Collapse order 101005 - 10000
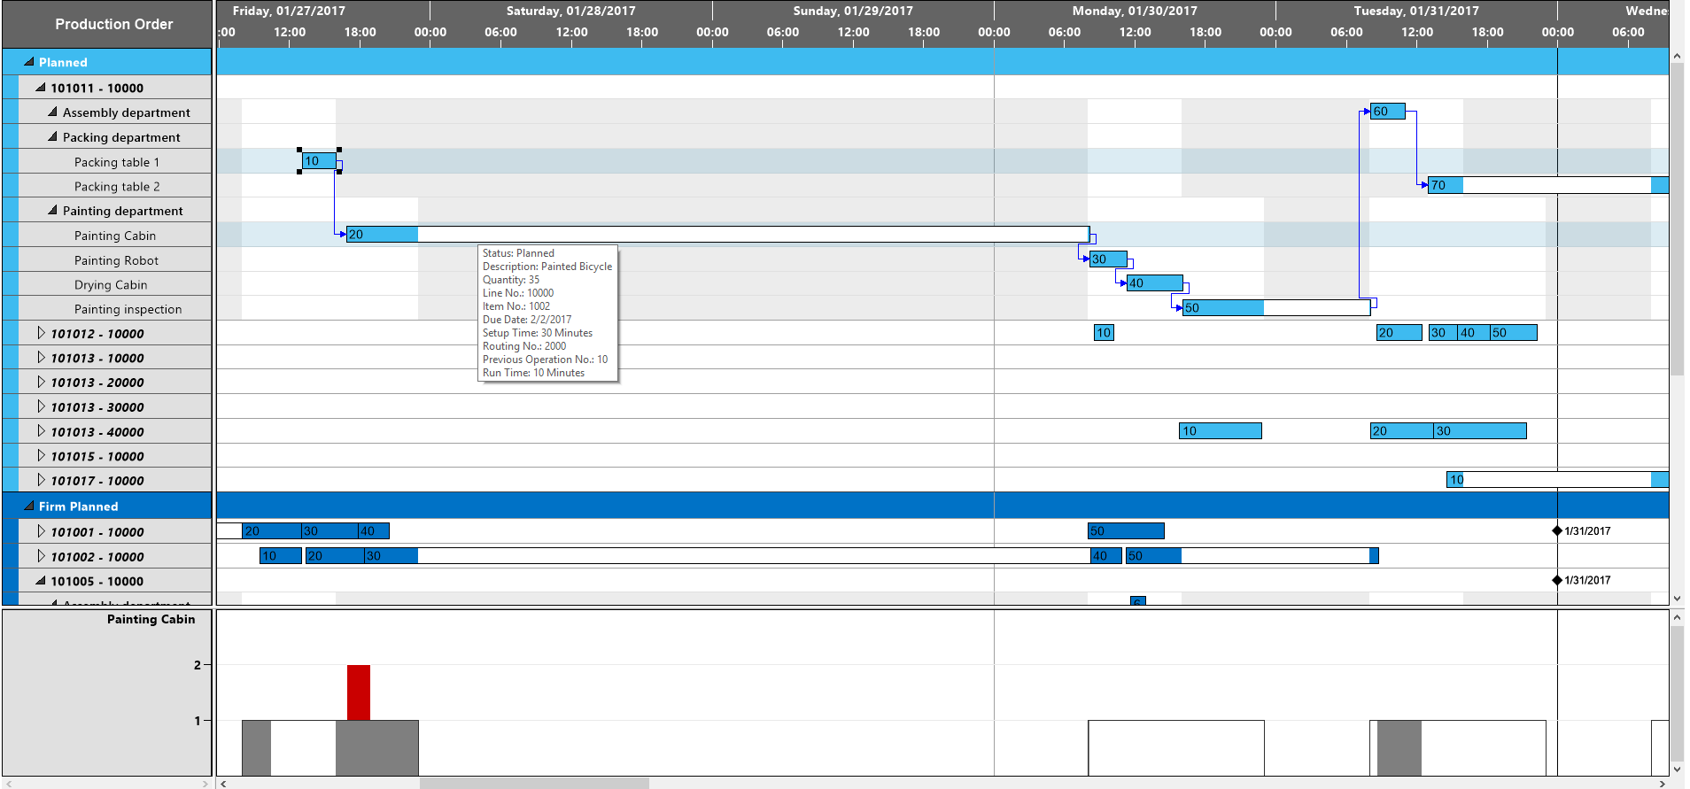 click(x=41, y=581)
